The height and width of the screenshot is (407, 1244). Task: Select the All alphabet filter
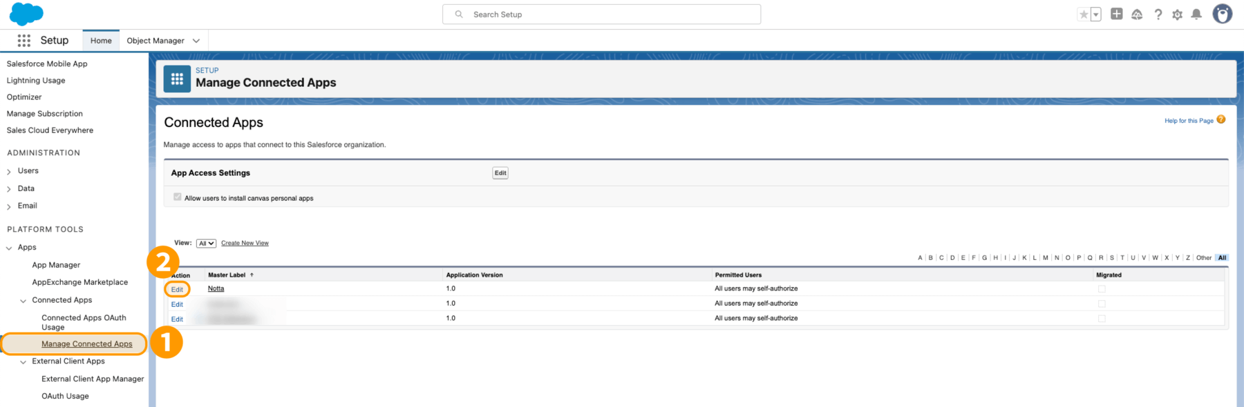[x=1222, y=258]
